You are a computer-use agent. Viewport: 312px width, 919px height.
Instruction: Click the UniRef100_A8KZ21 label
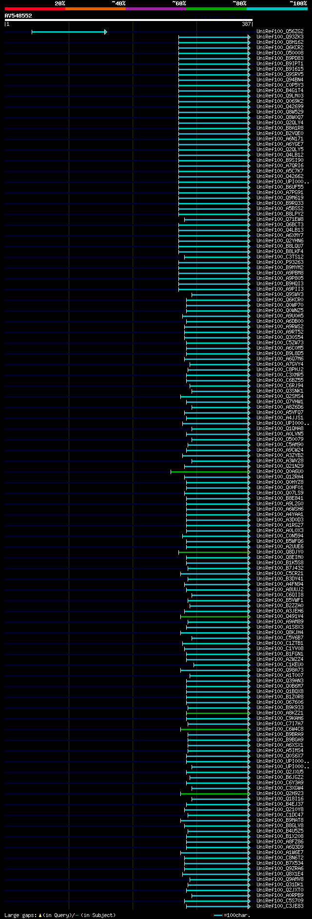[280, 713]
